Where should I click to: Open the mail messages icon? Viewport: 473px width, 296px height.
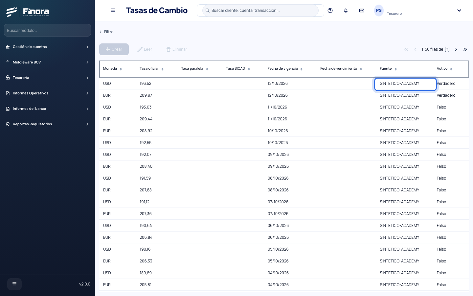pyautogui.click(x=362, y=11)
